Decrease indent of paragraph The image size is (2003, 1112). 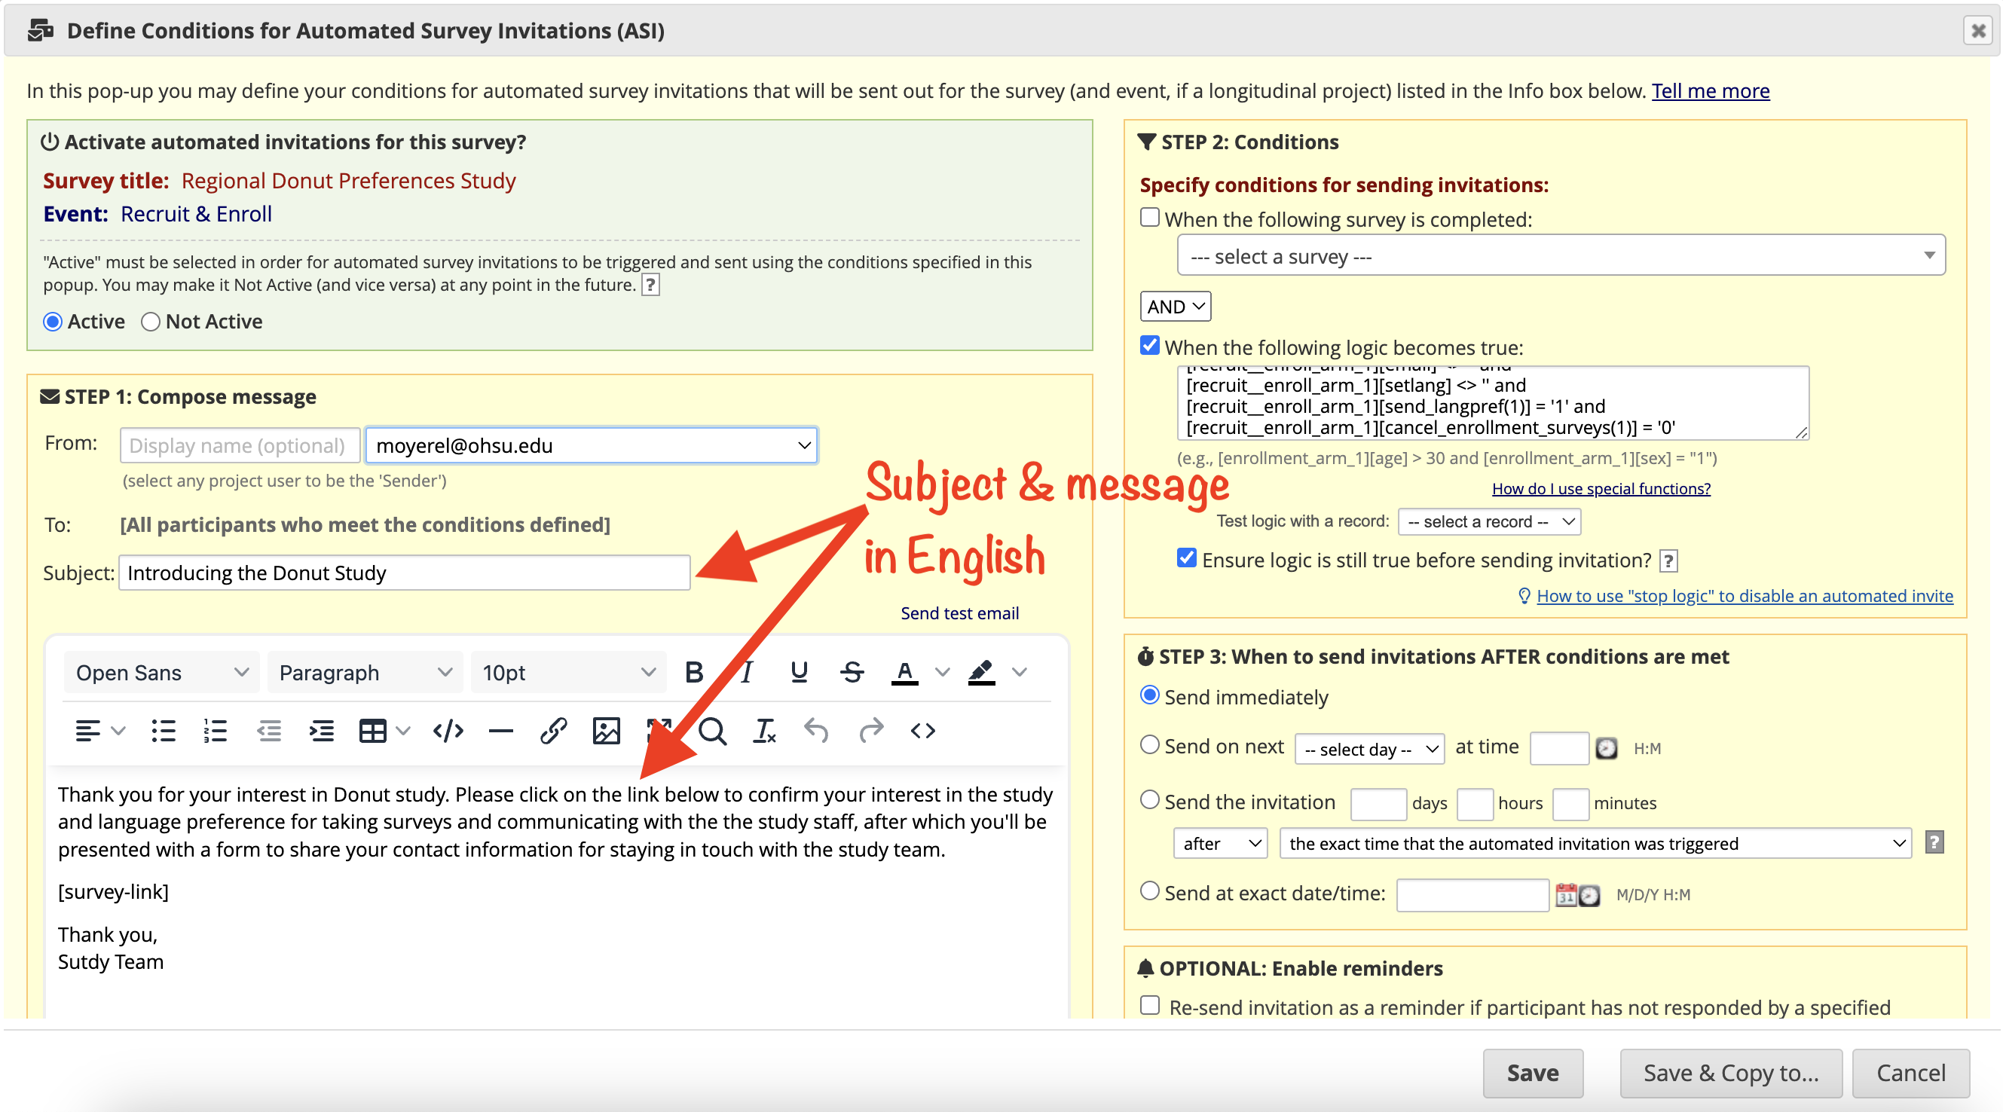pos(269,731)
